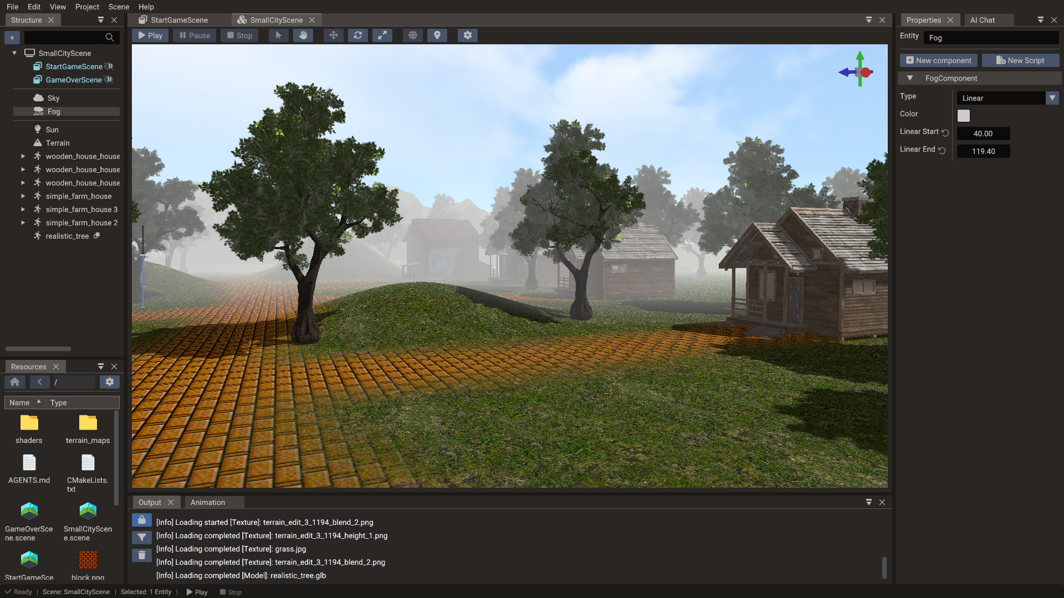
Task: Collapse the SmallCityScene root node
Action: tap(14, 53)
